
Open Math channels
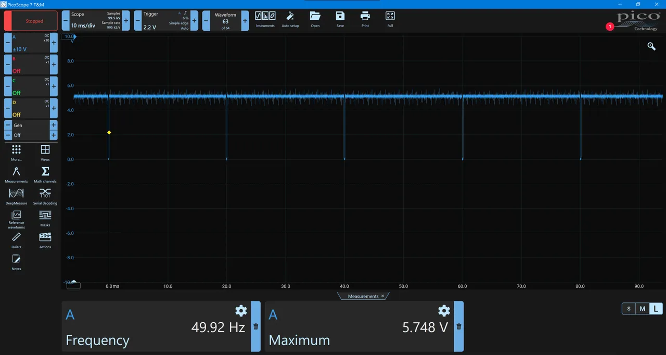pyautogui.click(x=45, y=174)
